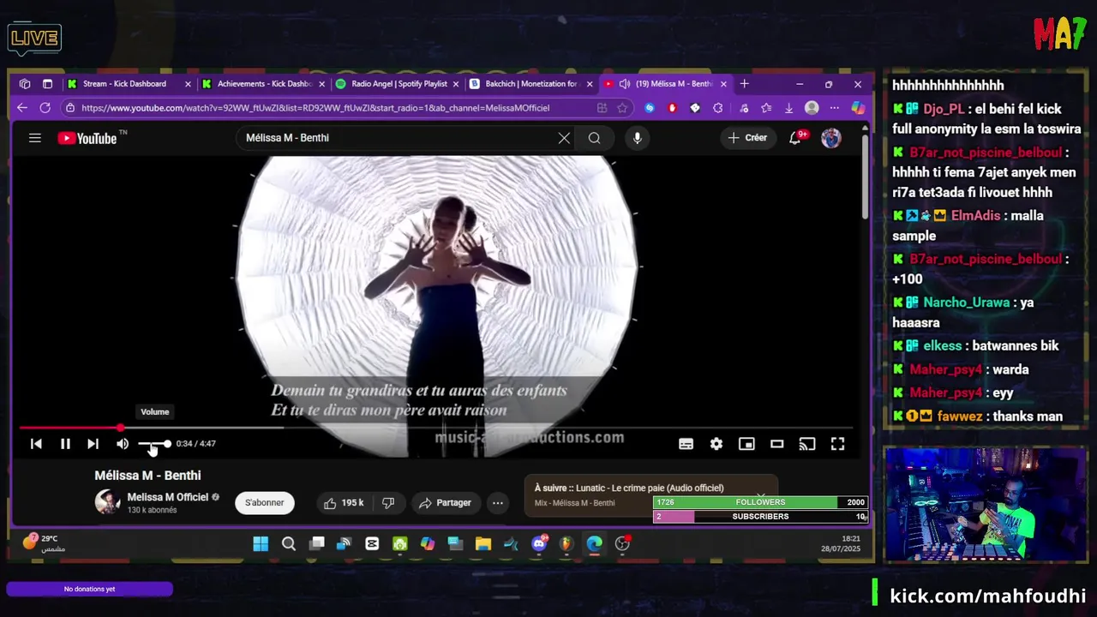Subscribe with the S'abonner button
1097x617 pixels.
(x=265, y=503)
